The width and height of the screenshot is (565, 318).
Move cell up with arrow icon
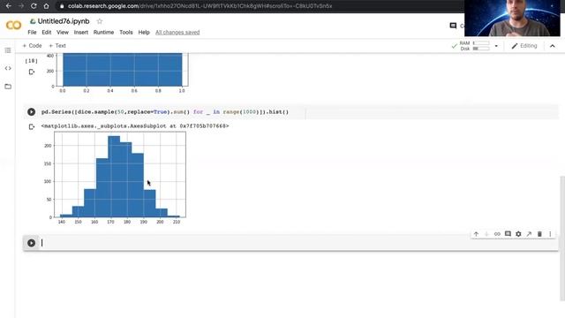(476, 234)
